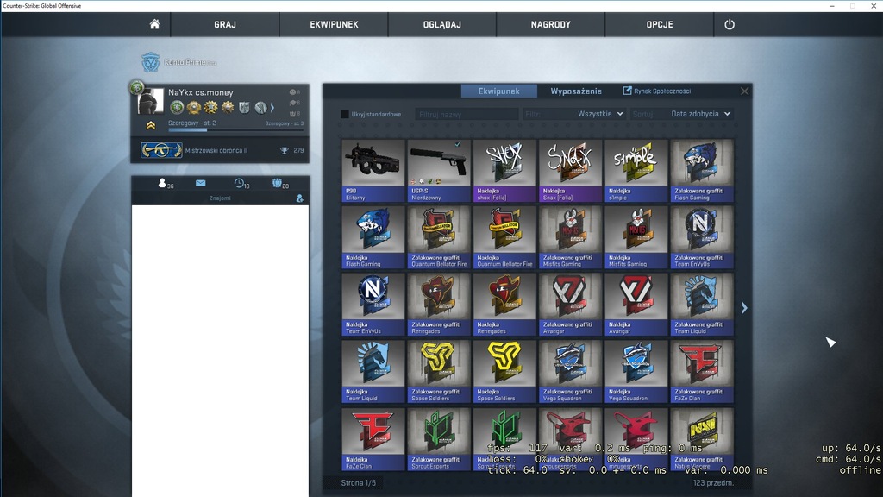Viewport: 883px width, 497px height.
Task: Switch to the Wyposażenie tab
Action: tap(576, 91)
